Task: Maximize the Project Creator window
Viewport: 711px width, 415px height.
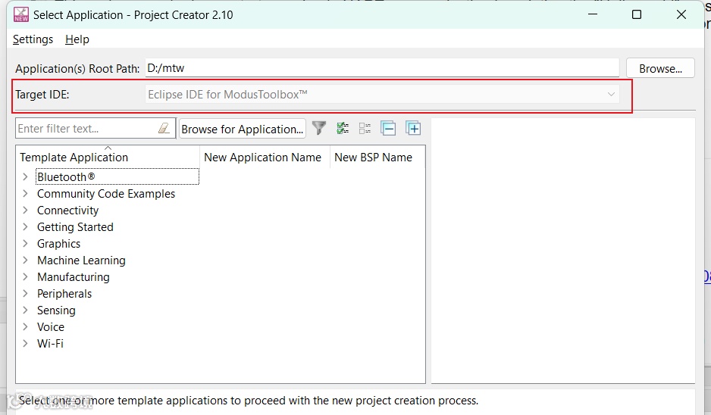Action: click(637, 14)
